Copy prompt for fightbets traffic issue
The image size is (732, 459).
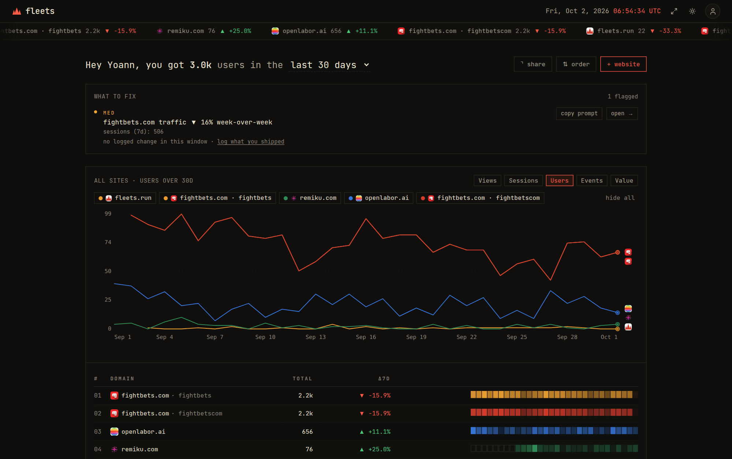[579, 113]
